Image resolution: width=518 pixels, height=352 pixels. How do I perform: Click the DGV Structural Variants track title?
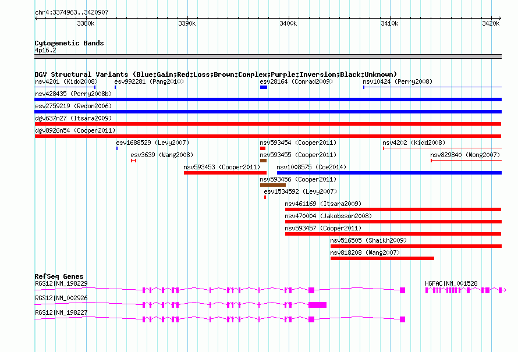tap(216, 74)
